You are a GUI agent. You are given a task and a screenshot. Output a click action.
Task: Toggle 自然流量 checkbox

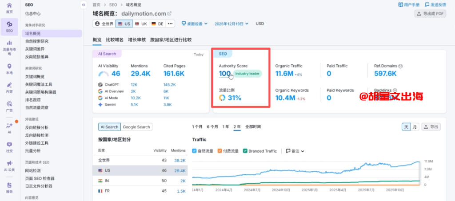(195, 151)
